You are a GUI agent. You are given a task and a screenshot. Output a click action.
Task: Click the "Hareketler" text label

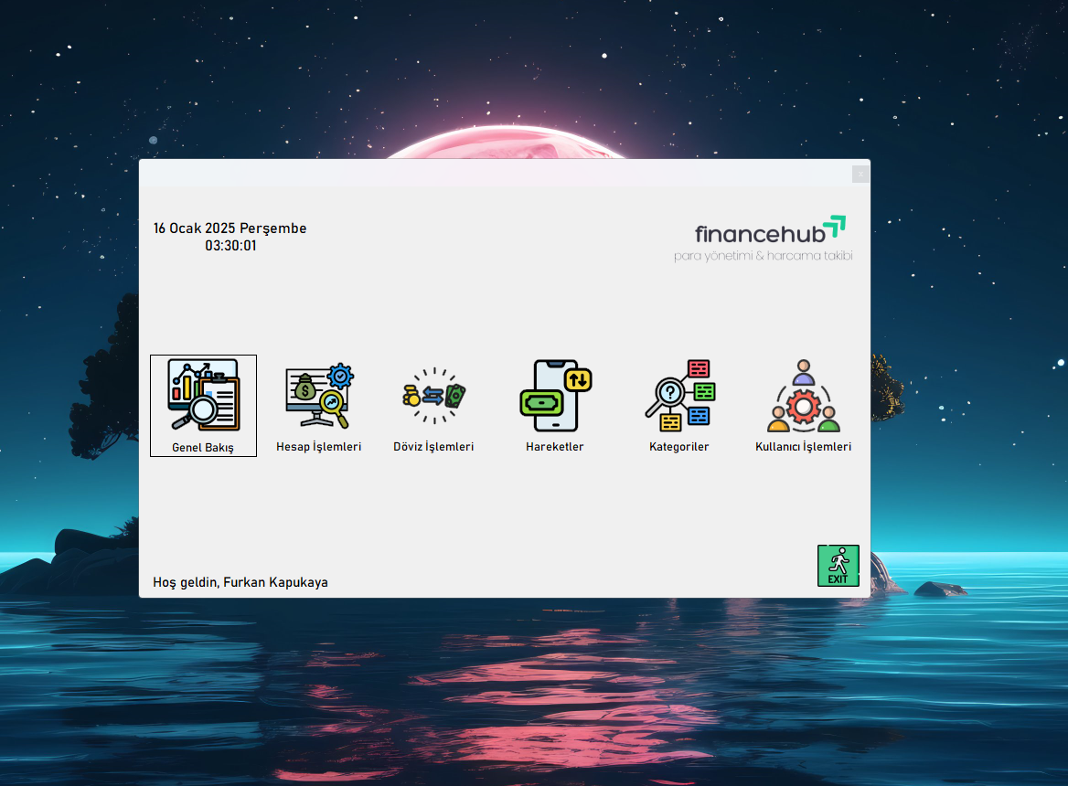pos(555,447)
